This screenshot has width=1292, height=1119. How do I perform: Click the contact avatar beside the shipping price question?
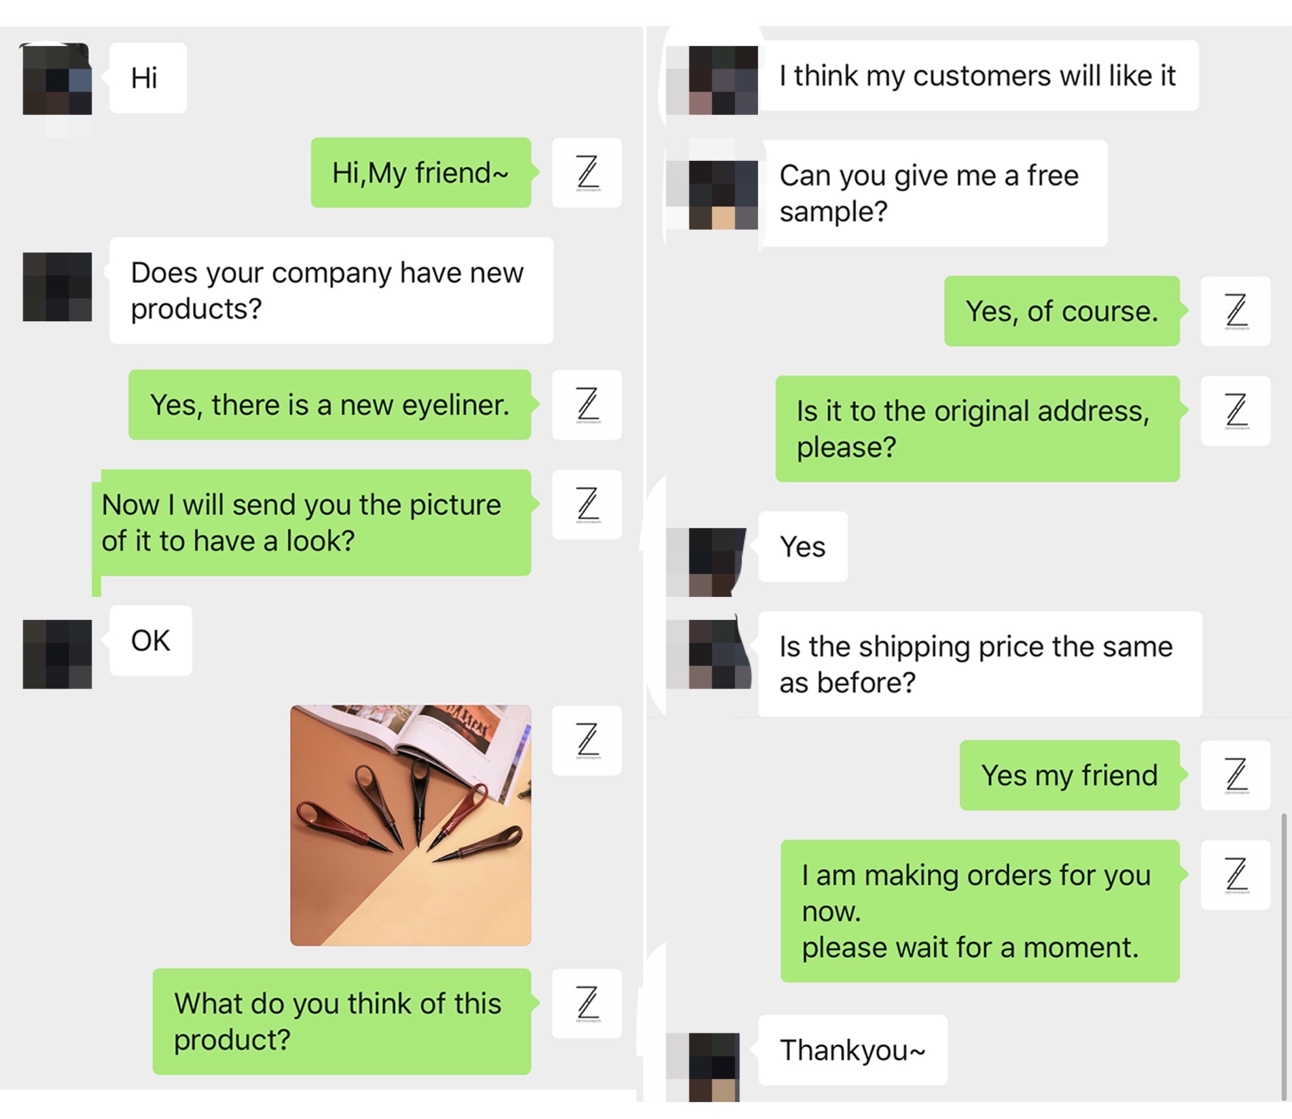(720, 655)
